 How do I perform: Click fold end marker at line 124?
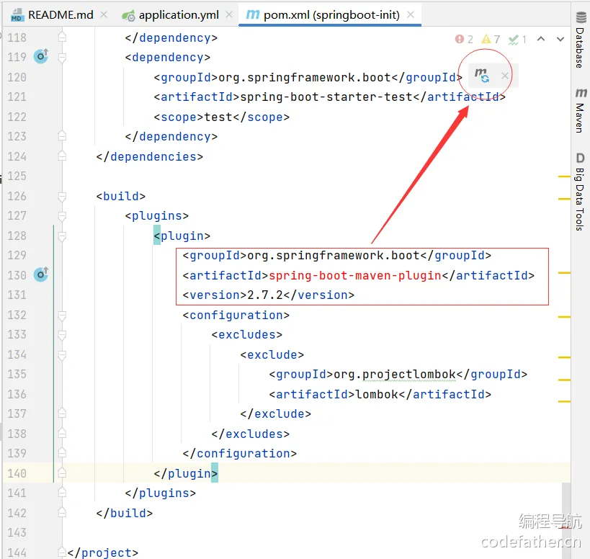click(62, 156)
